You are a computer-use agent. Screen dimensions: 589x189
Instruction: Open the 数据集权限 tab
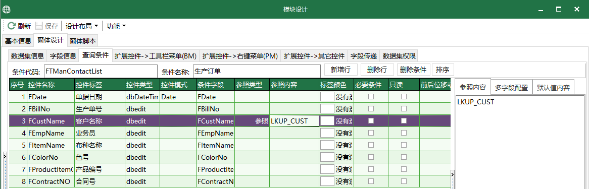399,56
